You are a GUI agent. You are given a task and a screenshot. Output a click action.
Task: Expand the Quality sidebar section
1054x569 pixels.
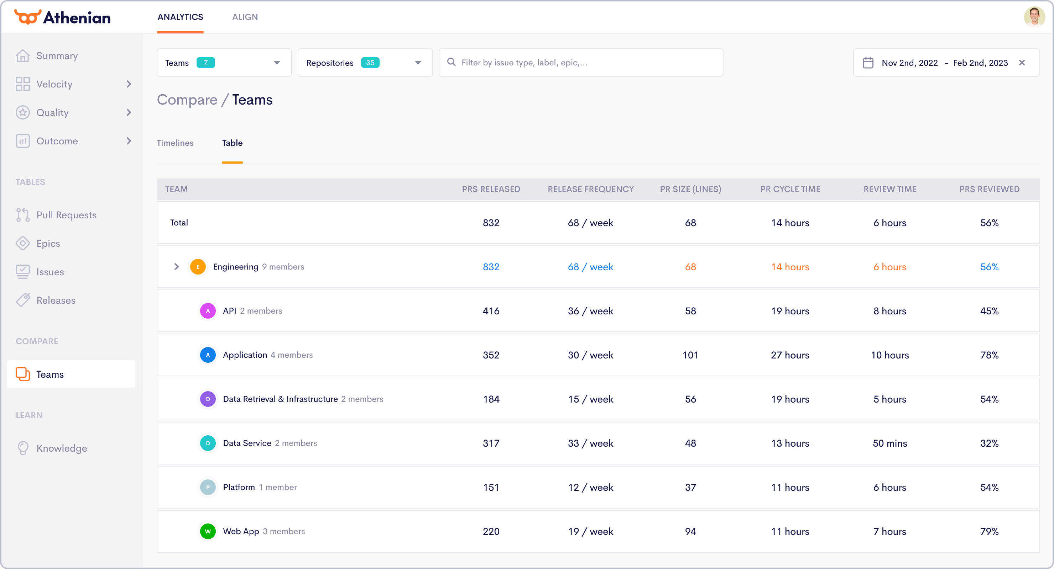129,112
